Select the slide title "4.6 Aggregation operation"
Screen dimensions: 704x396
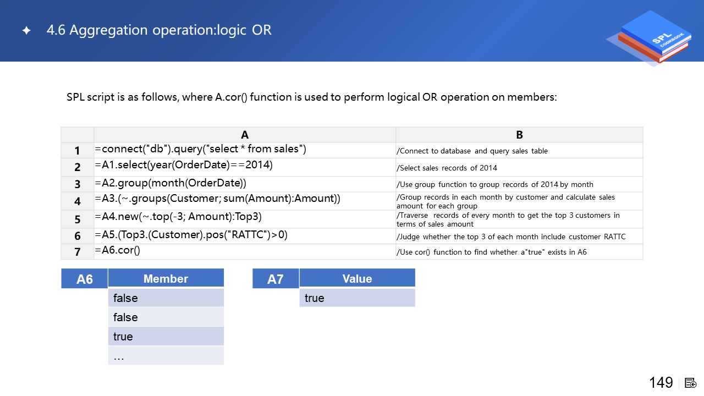[159, 30]
